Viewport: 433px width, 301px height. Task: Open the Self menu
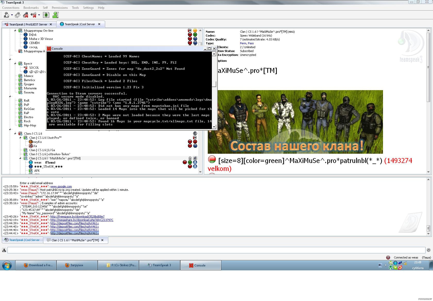45,8
